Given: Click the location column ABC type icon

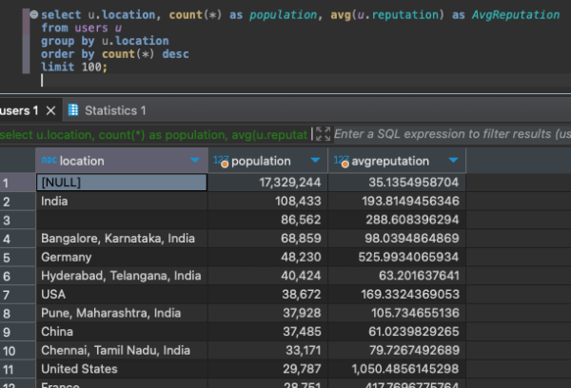Looking at the screenshot, I should (x=48, y=161).
